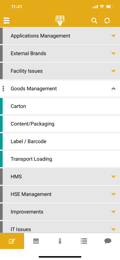Tap the refresh sync icon
Viewport: 120px width, 260px height.
(107, 21)
